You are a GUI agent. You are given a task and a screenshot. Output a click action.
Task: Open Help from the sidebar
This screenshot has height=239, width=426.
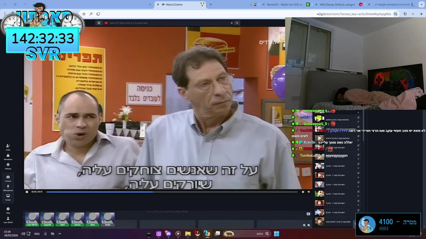tap(8, 210)
